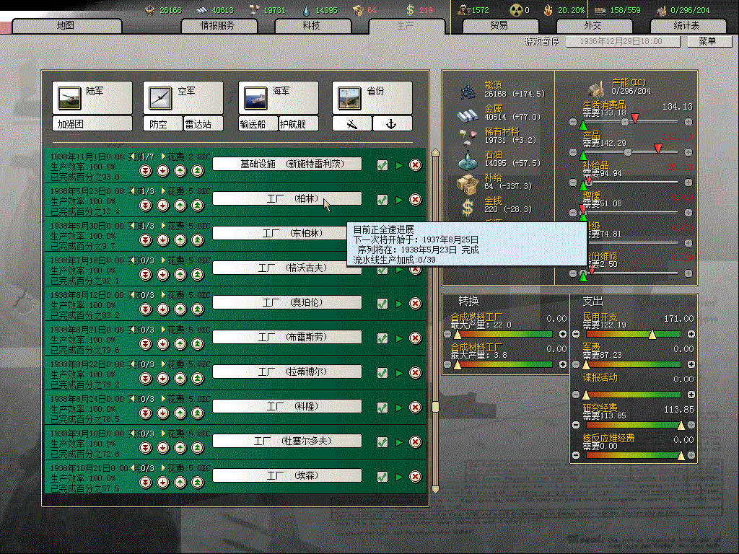The image size is (739, 554).
Task: Increase serial count arrow on 基础设施 row
Action: point(164,156)
